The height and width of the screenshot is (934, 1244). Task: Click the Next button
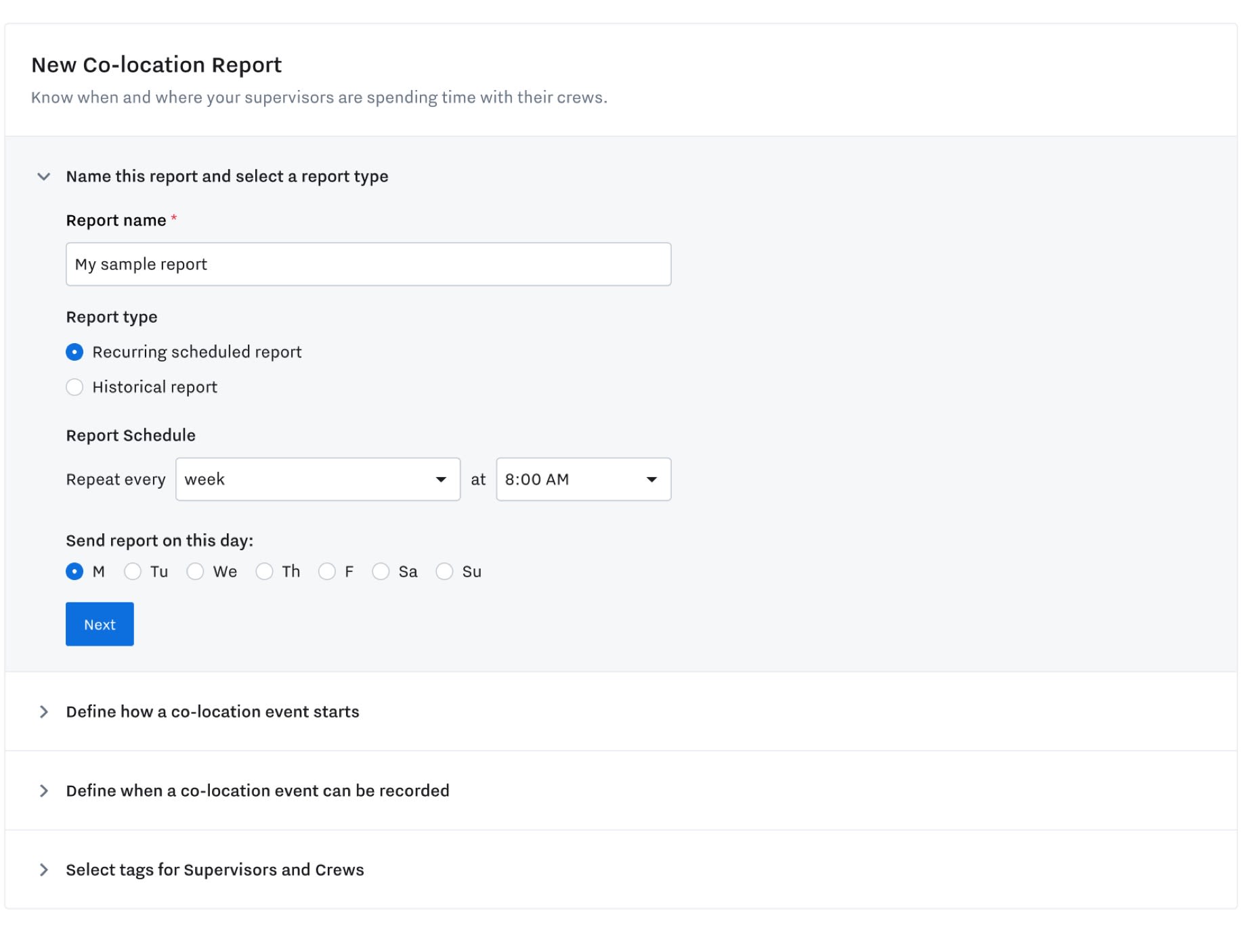pyautogui.click(x=100, y=624)
